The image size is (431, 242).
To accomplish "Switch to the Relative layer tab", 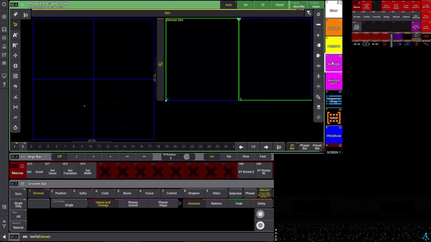I will (x=216, y=204).
